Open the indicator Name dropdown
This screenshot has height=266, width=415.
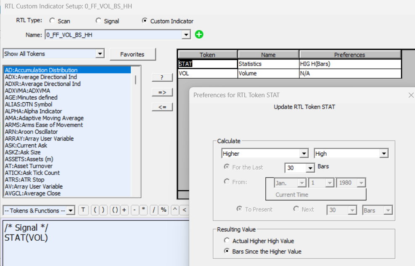186,35
